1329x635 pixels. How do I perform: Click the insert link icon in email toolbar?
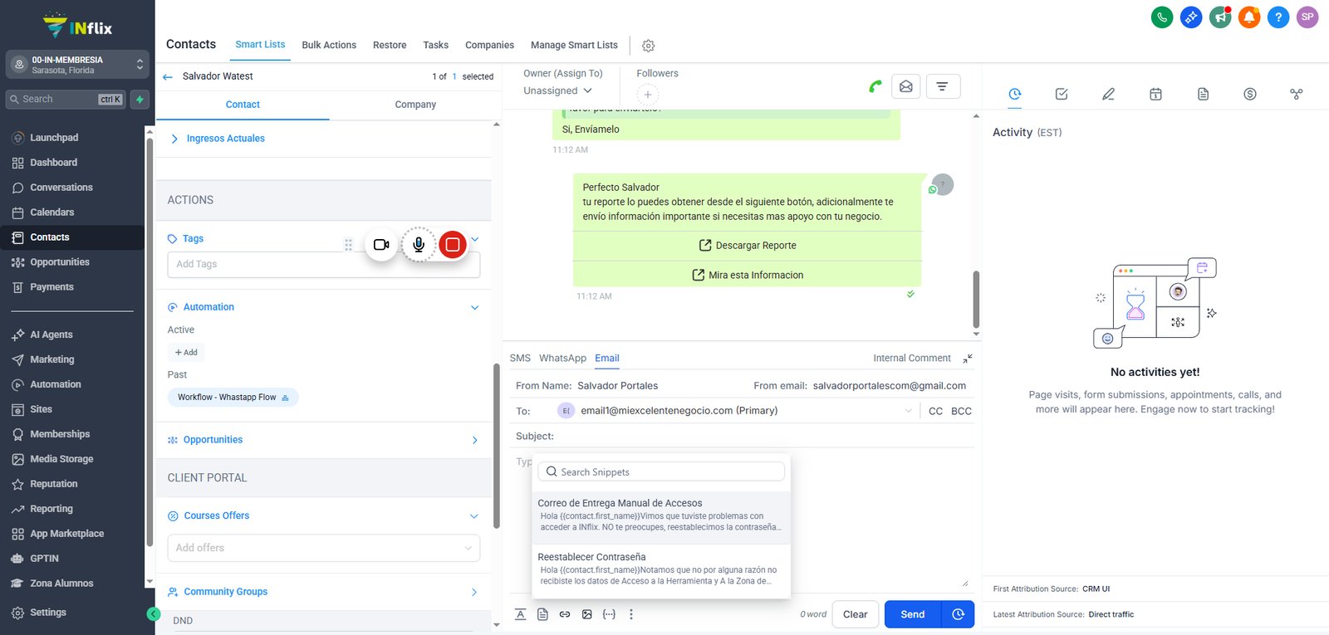565,614
